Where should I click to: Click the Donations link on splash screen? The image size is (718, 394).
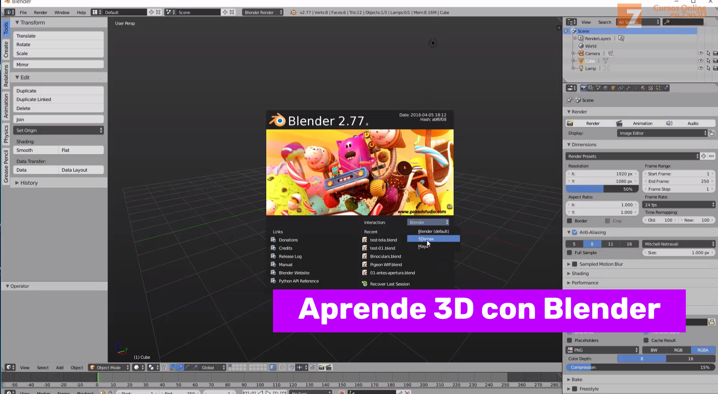click(288, 240)
